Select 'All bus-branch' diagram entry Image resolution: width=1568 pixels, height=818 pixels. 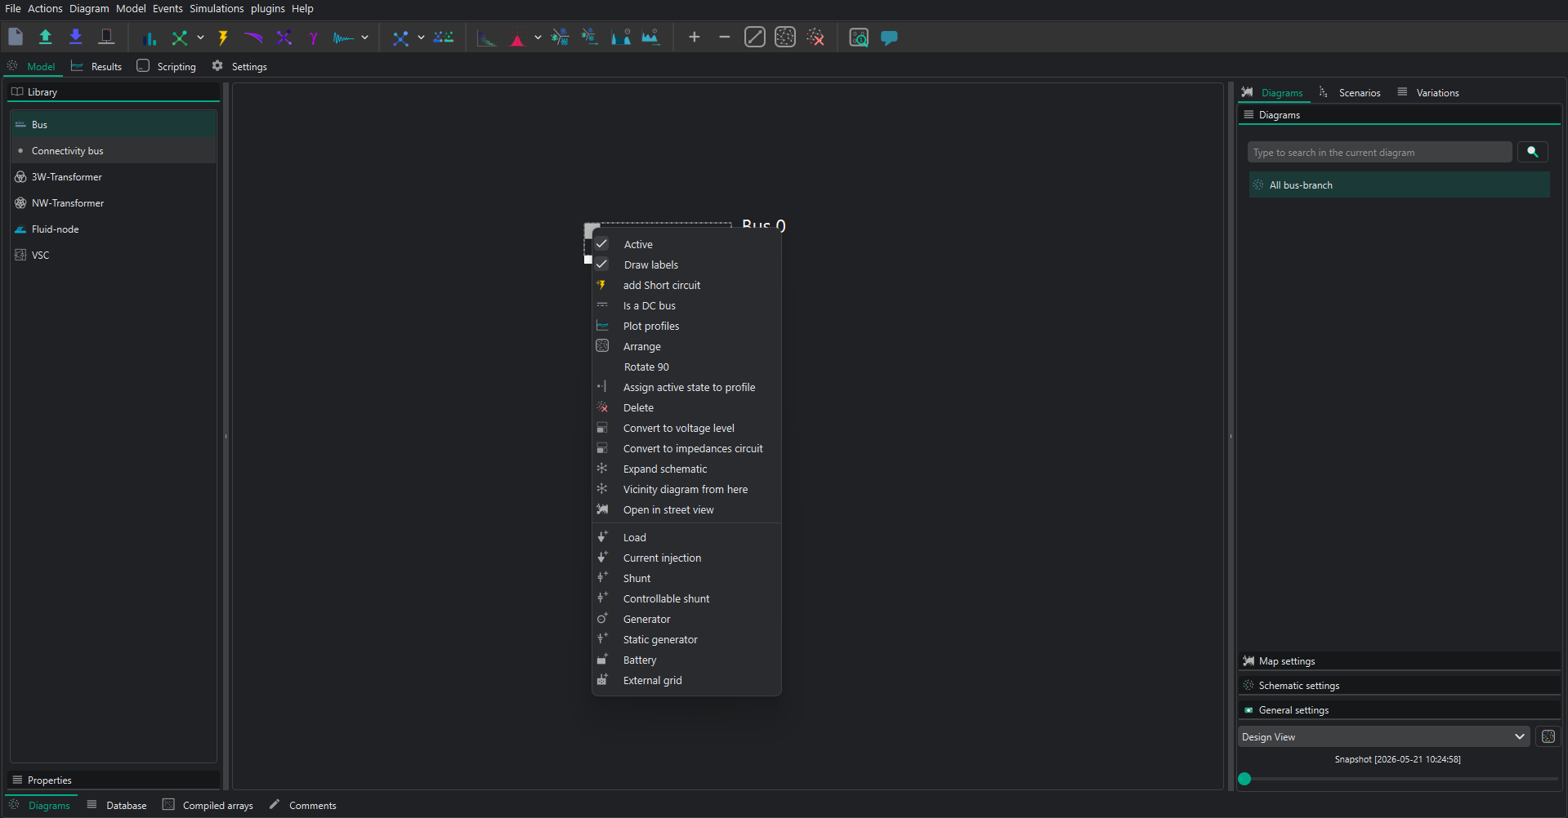click(x=1399, y=184)
